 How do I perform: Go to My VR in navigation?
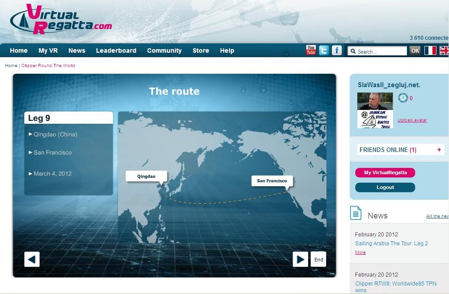pyautogui.click(x=48, y=50)
